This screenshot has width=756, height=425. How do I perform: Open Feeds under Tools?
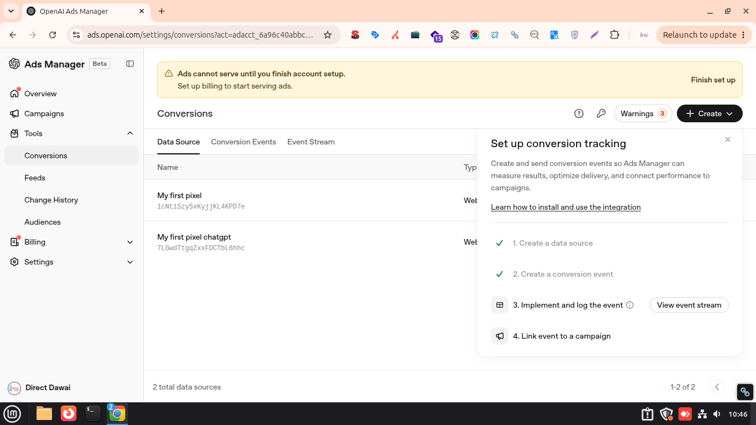(x=35, y=178)
